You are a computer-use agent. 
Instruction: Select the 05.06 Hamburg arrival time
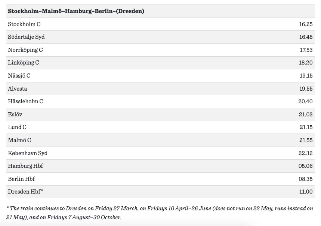pos(306,166)
